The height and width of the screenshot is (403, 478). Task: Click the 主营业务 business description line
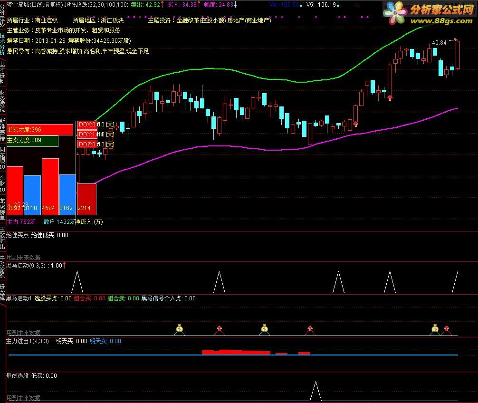pos(63,30)
